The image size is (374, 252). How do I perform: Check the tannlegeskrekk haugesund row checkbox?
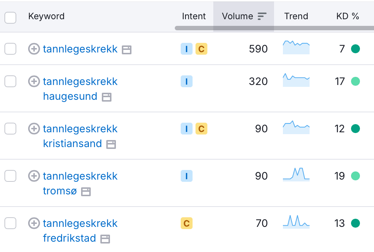tap(10, 81)
